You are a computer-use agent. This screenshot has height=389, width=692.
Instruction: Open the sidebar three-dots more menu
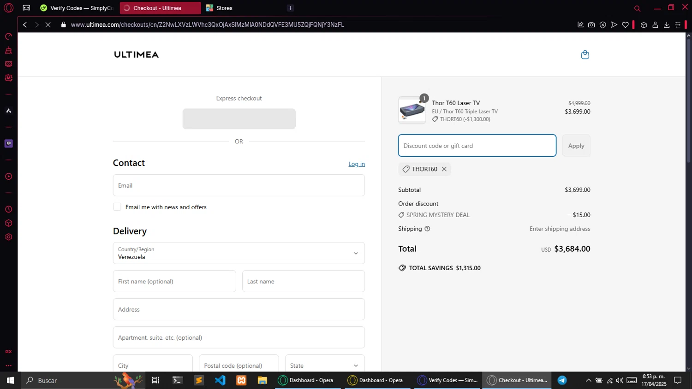pyautogui.click(x=8, y=365)
